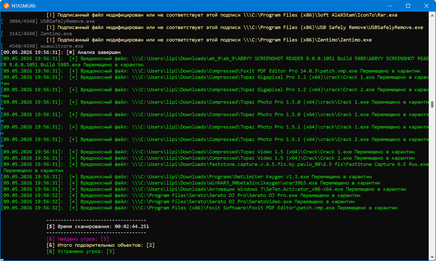This screenshot has width=436, height=261.
Task: Click the Foxit Software patch.vmp.exe line
Action: click(x=199, y=208)
